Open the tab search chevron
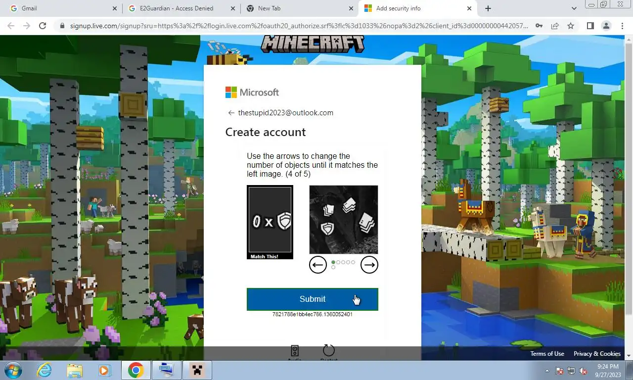This screenshot has height=380, width=633. coord(574,8)
